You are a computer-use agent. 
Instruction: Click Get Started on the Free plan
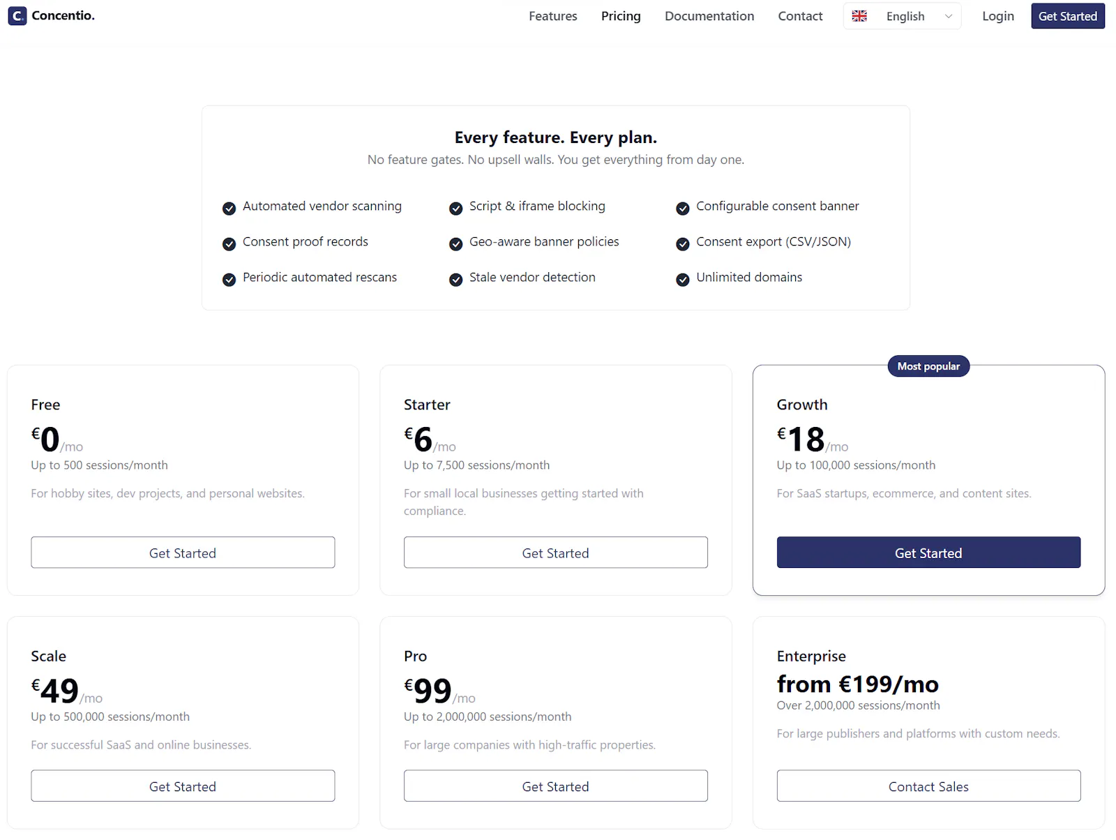183,553
